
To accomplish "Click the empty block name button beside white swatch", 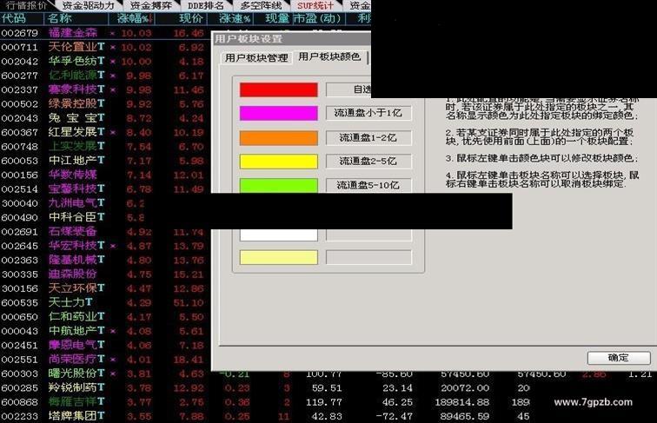I will pos(368,235).
